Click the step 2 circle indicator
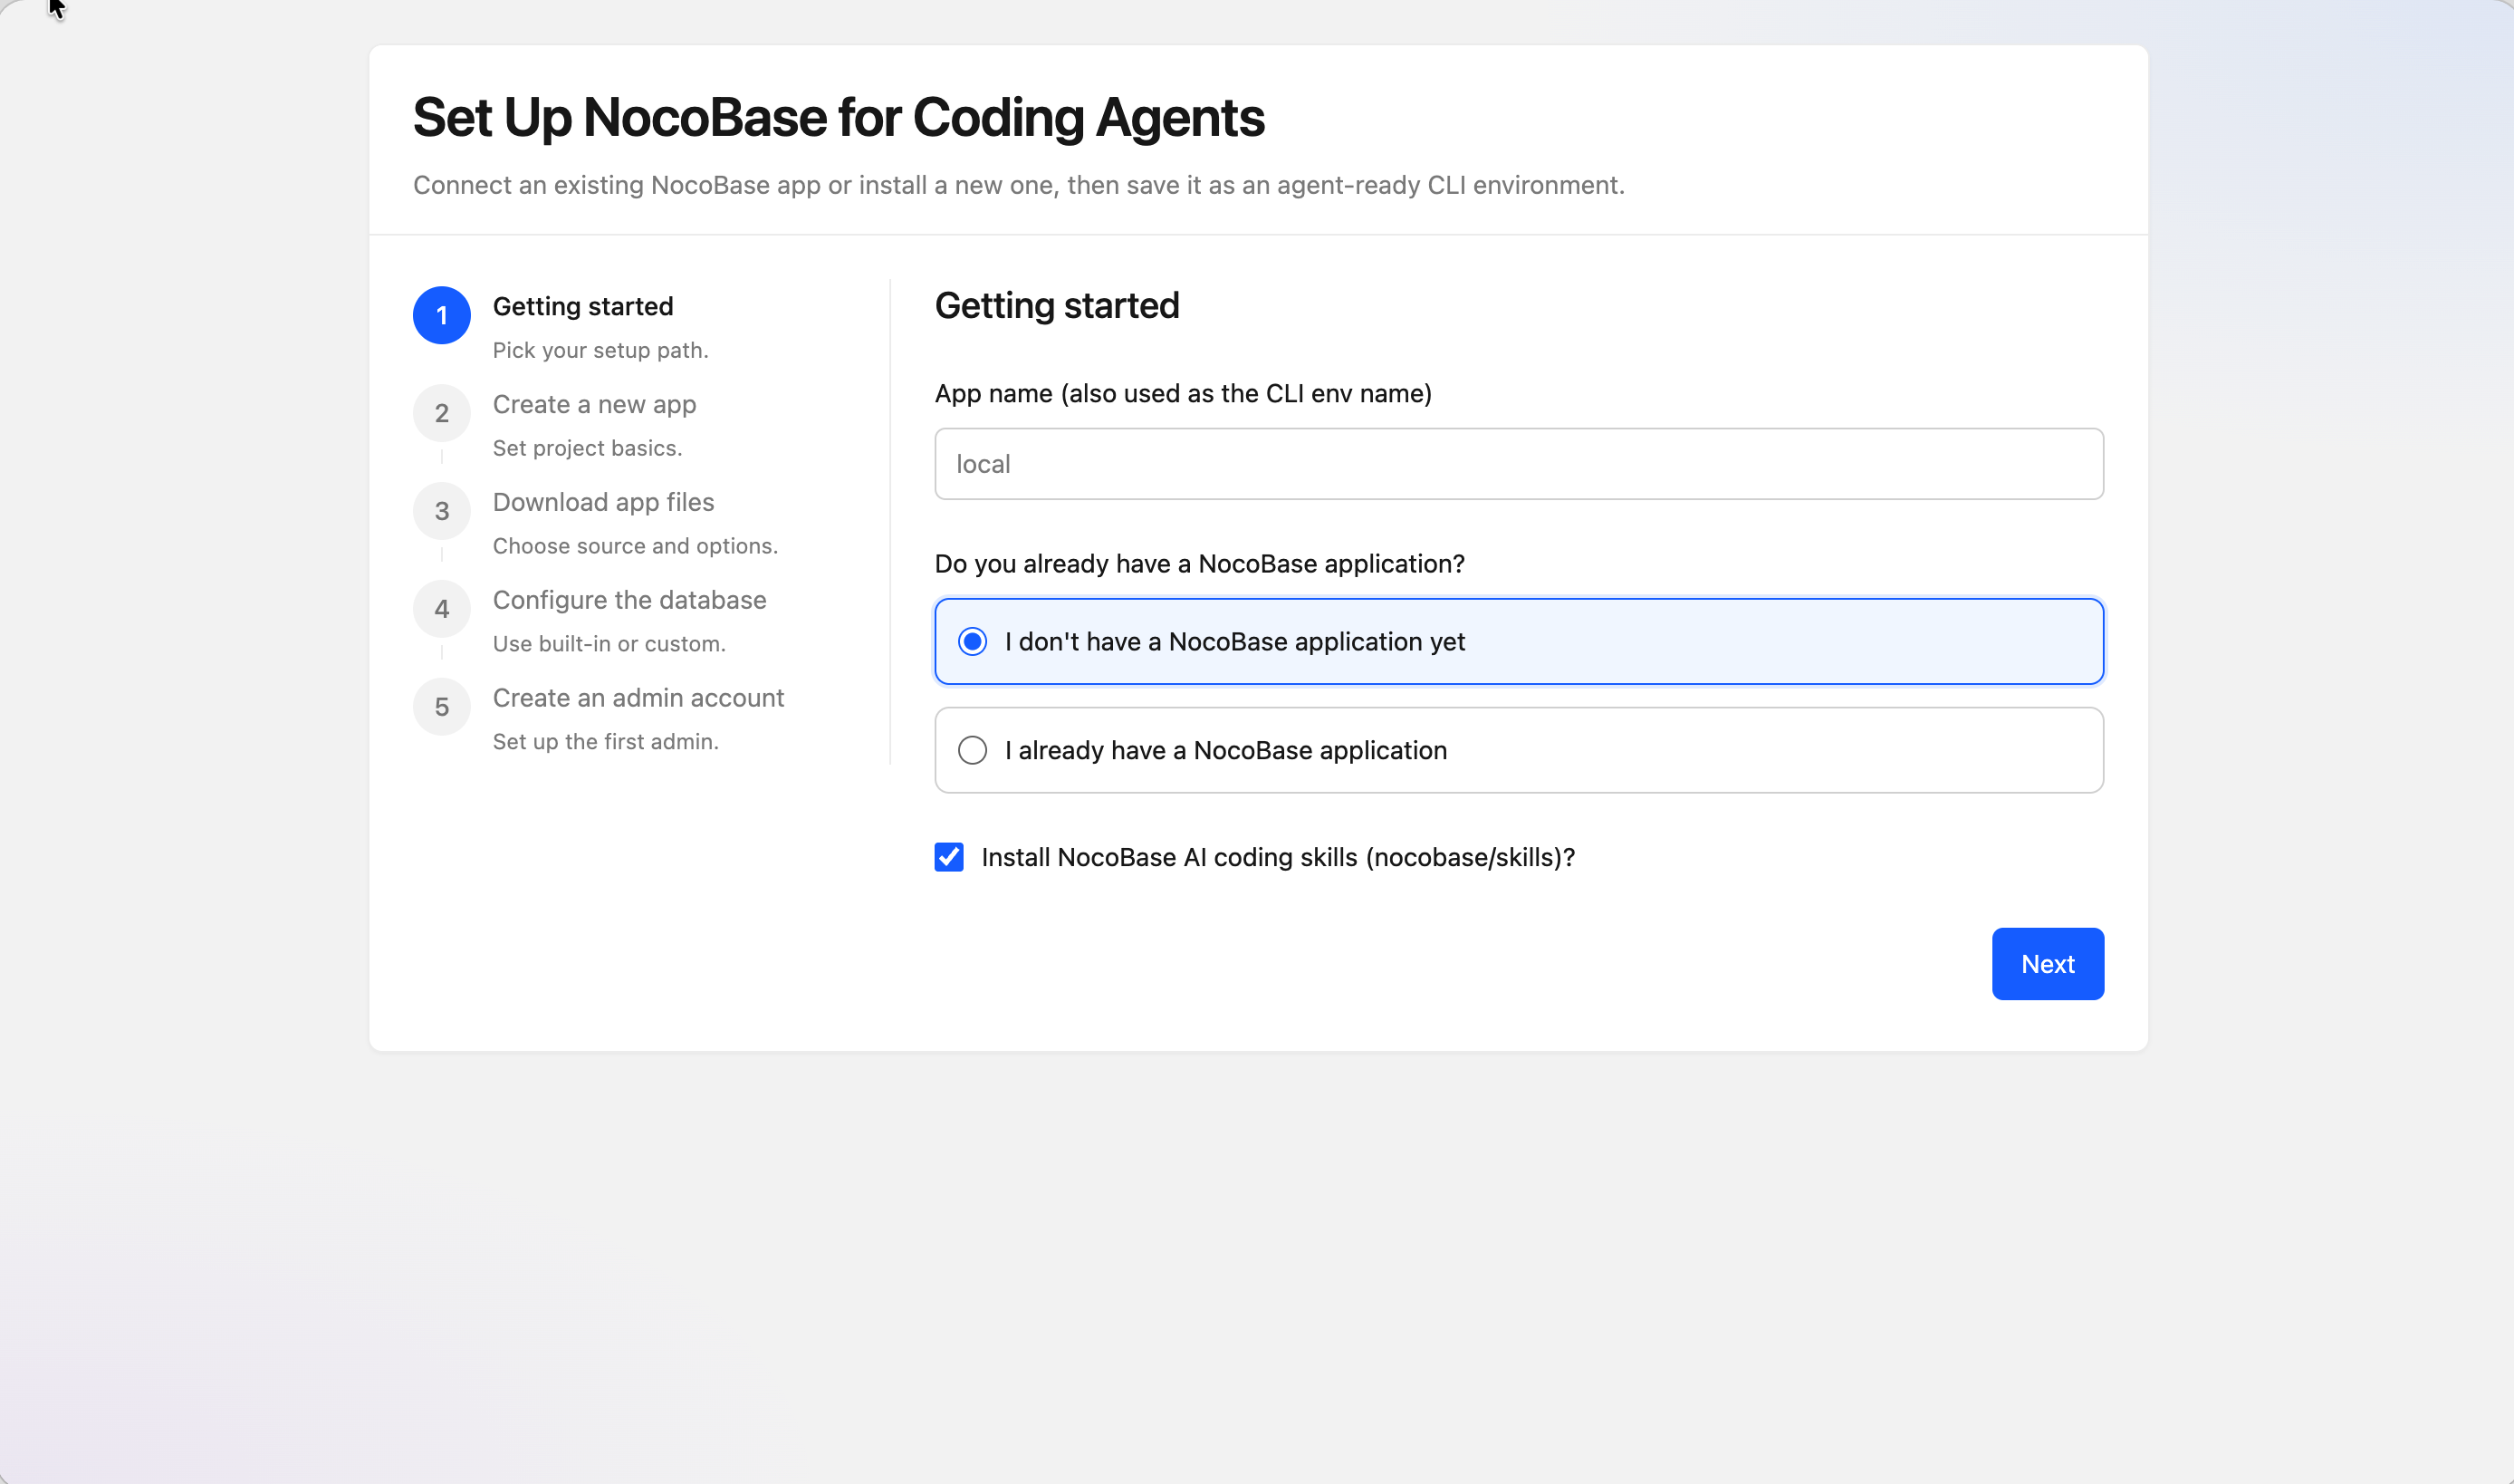 coord(441,412)
